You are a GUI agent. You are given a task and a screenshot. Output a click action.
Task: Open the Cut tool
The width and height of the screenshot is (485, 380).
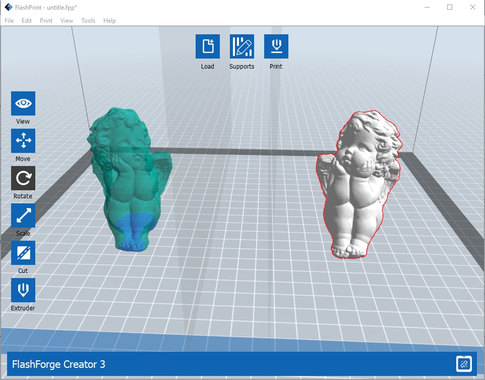coord(23,253)
